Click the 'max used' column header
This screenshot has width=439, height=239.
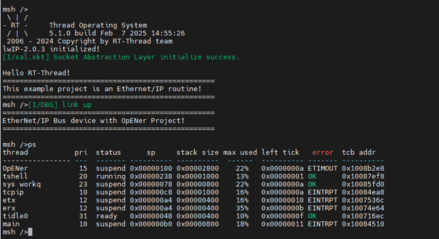(x=240, y=152)
